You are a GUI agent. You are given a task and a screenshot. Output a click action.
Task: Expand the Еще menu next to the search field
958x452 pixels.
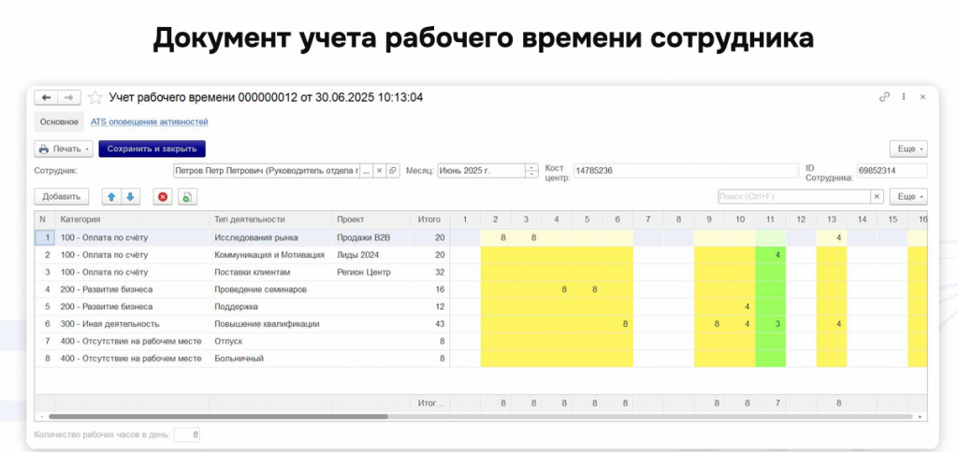coord(908,196)
